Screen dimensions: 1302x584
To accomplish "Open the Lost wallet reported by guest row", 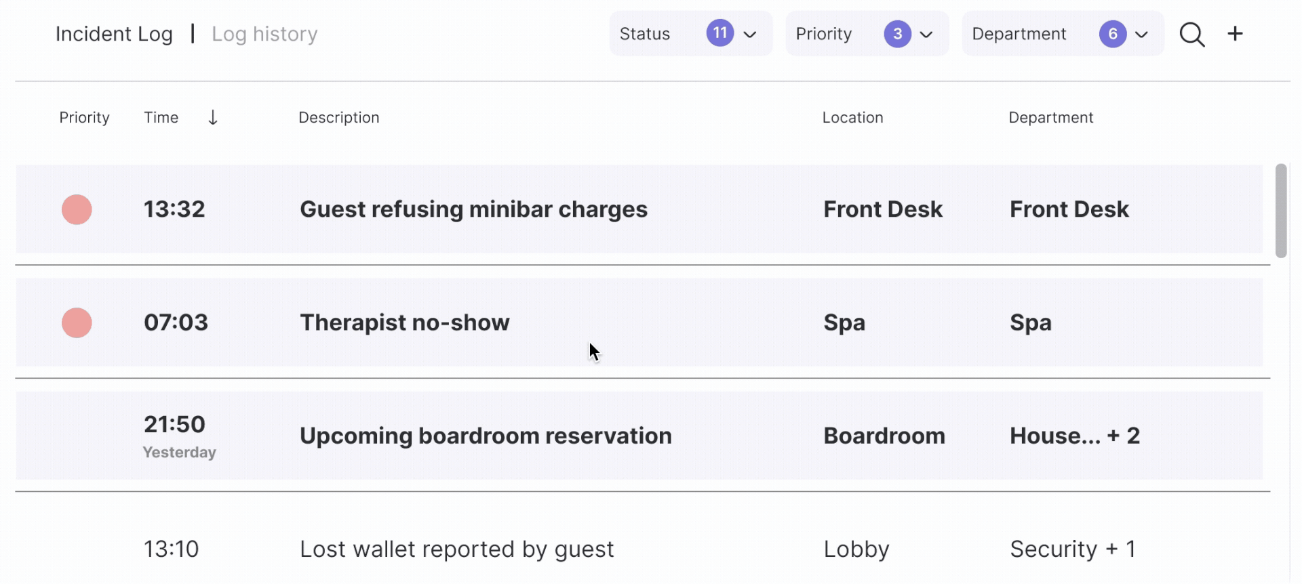I will click(x=456, y=549).
